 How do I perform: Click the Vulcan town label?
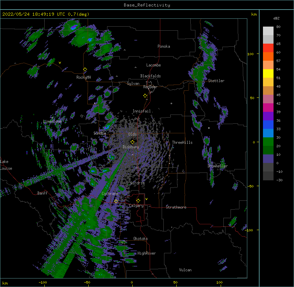click(x=185, y=270)
